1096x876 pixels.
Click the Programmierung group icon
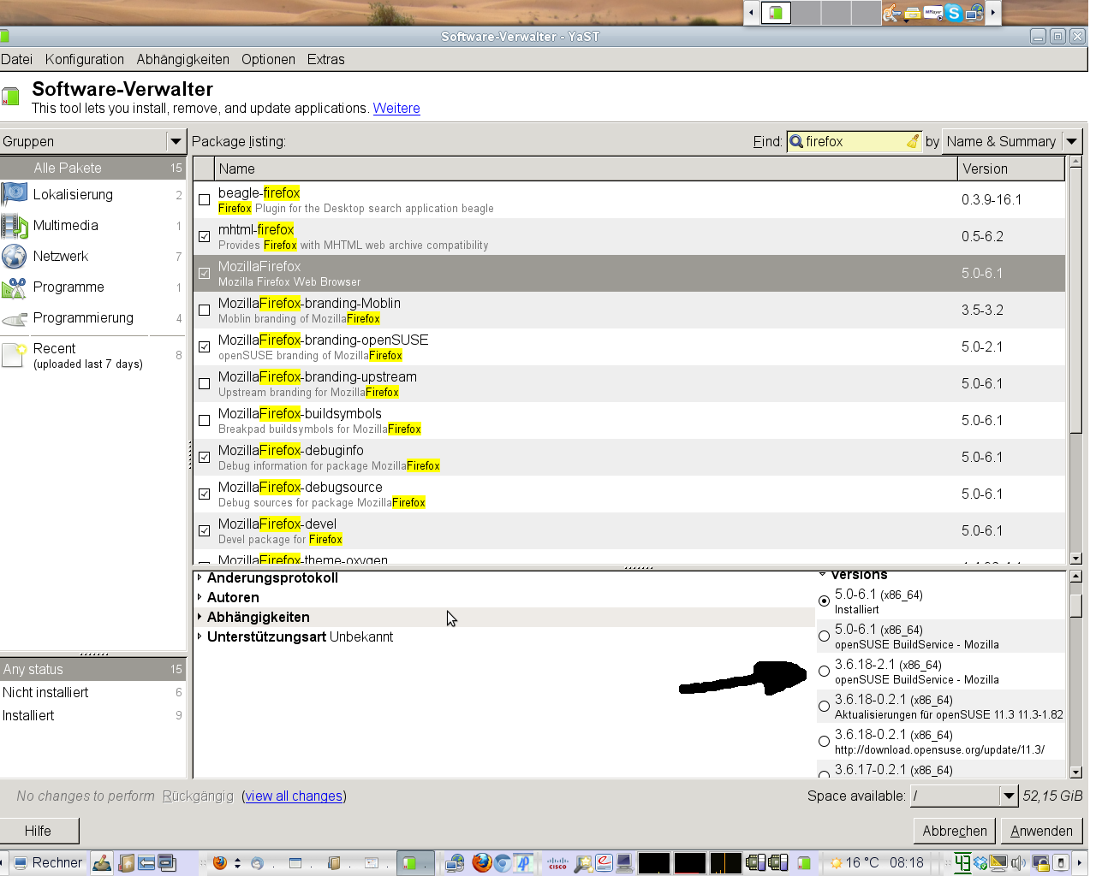click(14, 319)
